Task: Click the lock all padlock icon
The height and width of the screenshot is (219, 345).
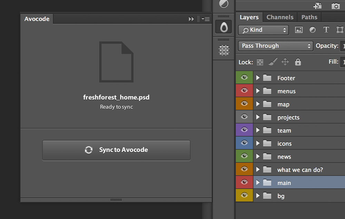Action: pyautogui.click(x=298, y=62)
